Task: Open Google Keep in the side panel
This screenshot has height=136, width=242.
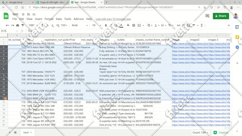Action: tap(237, 37)
